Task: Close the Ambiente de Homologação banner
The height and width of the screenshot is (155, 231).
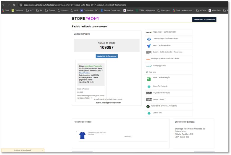Action: (43, 151)
